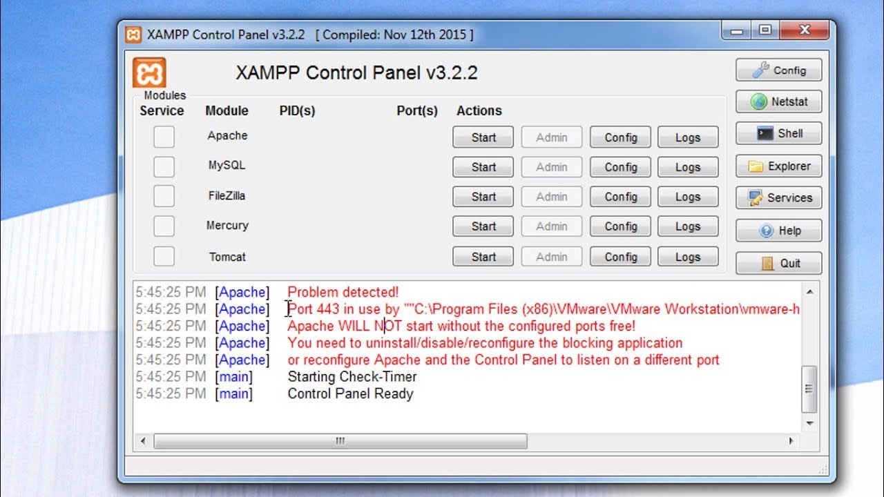Maximize the XAMPP window
884x497 pixels.
tap(765, 31)
